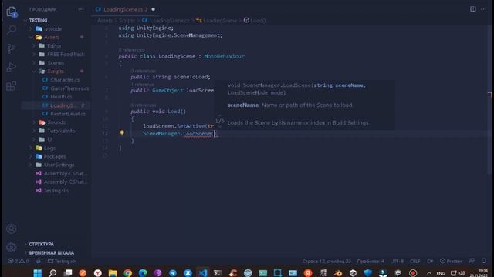The width and height of the screenshot is (494, 277).
Task: Expand the Scenes folder
Action: [56, 62]
